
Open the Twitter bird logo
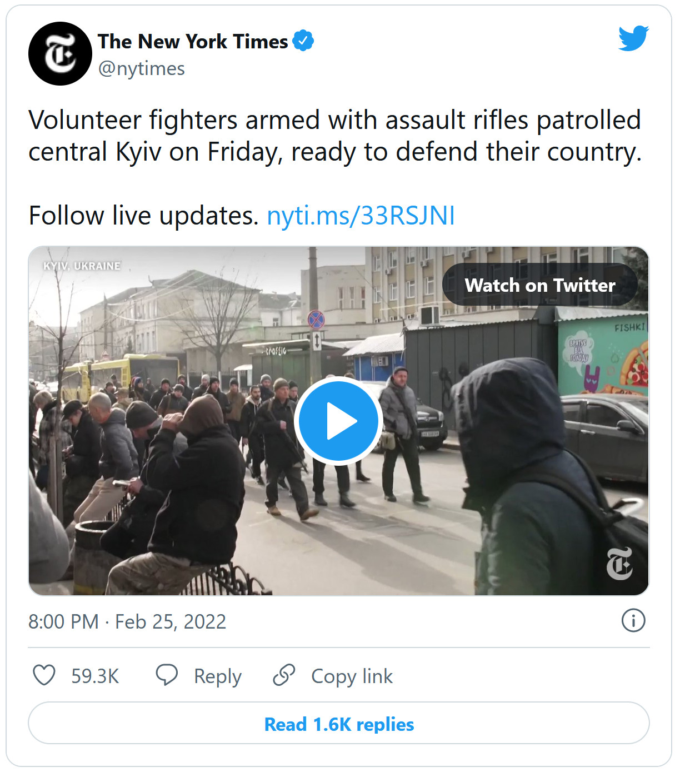[x=633, y=38]
